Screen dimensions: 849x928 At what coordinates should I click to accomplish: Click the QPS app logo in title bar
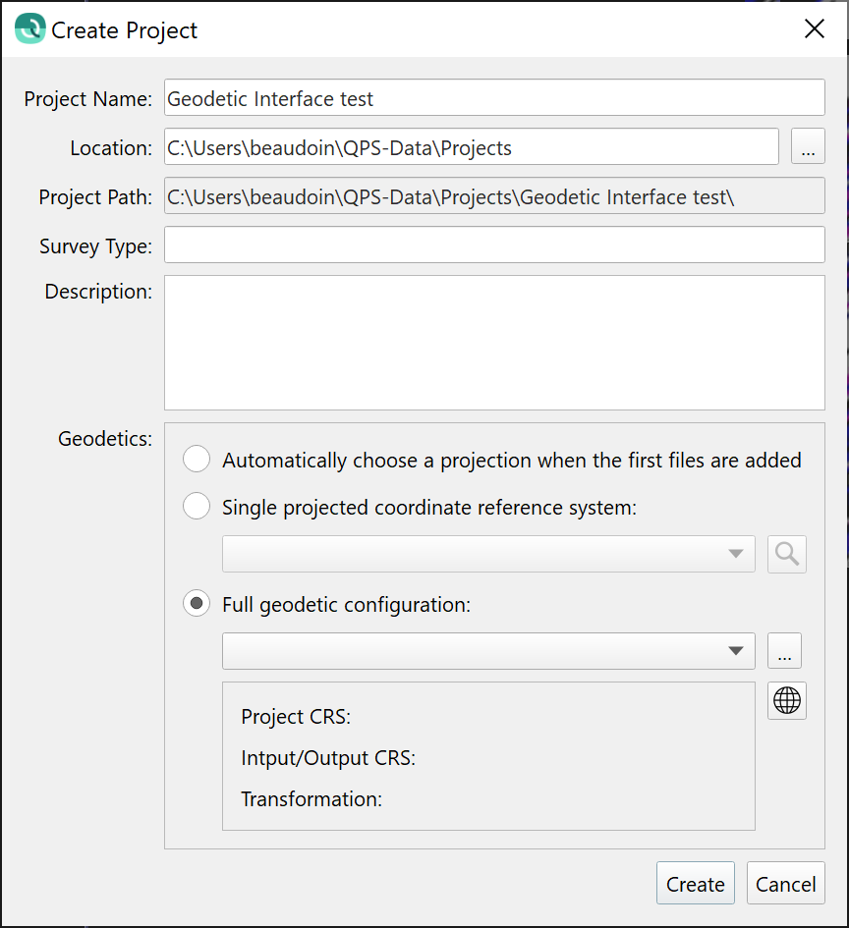(x=29, y=29)
